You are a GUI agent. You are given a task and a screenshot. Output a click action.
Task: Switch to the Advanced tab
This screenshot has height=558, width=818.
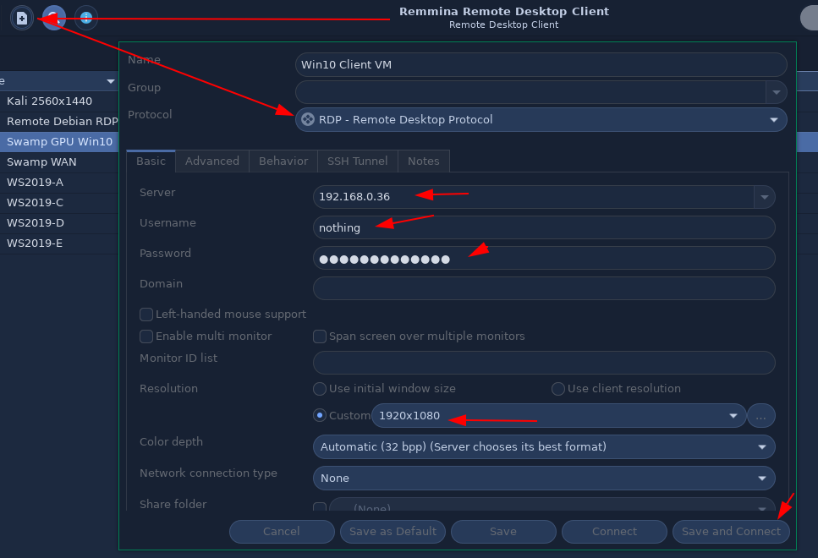pos(212,161)
